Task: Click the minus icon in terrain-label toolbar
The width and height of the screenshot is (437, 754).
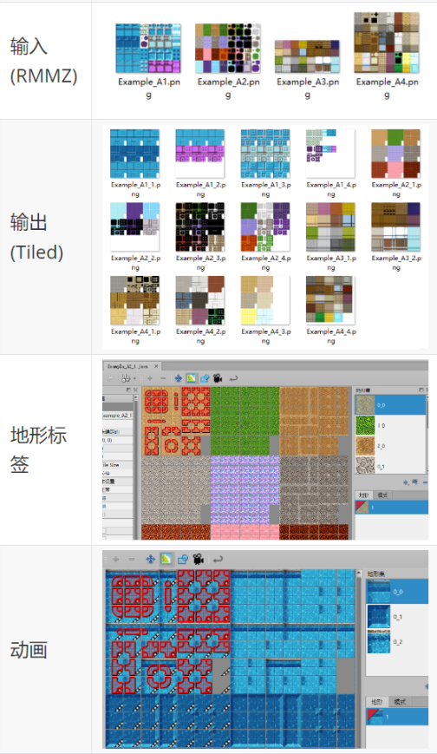Action: coord(163,378)
